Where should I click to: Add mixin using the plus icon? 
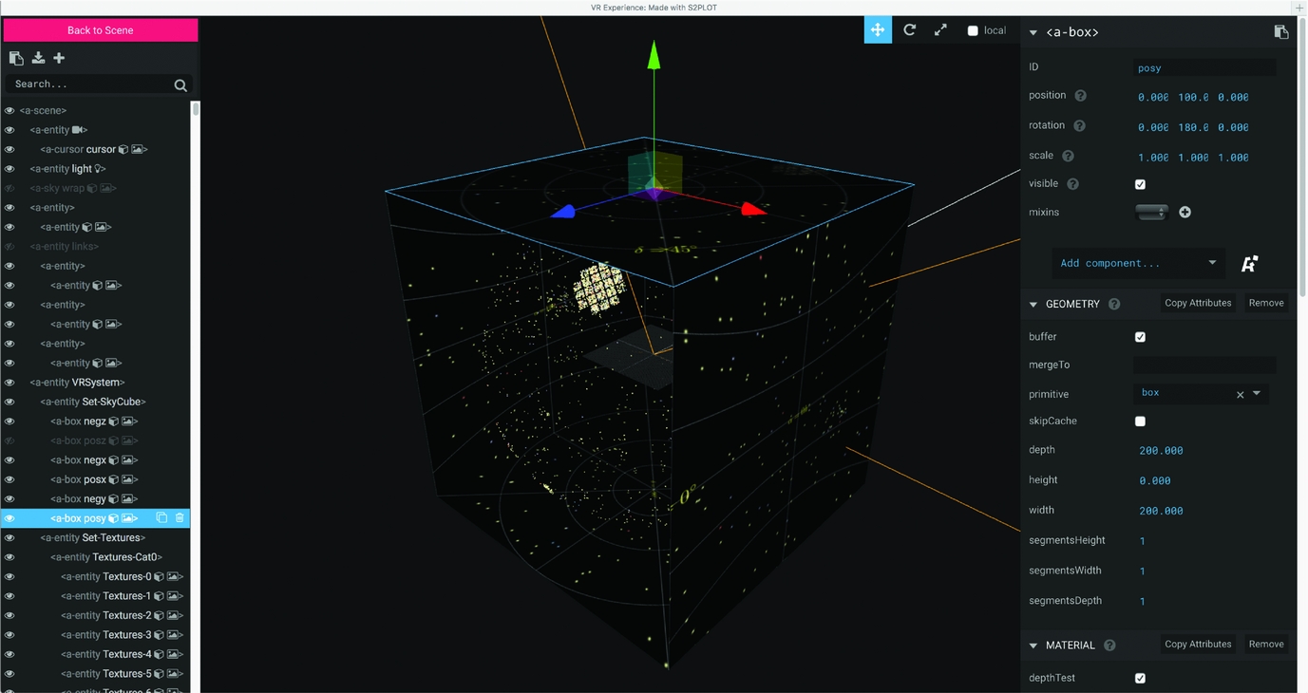point(1185,213)
